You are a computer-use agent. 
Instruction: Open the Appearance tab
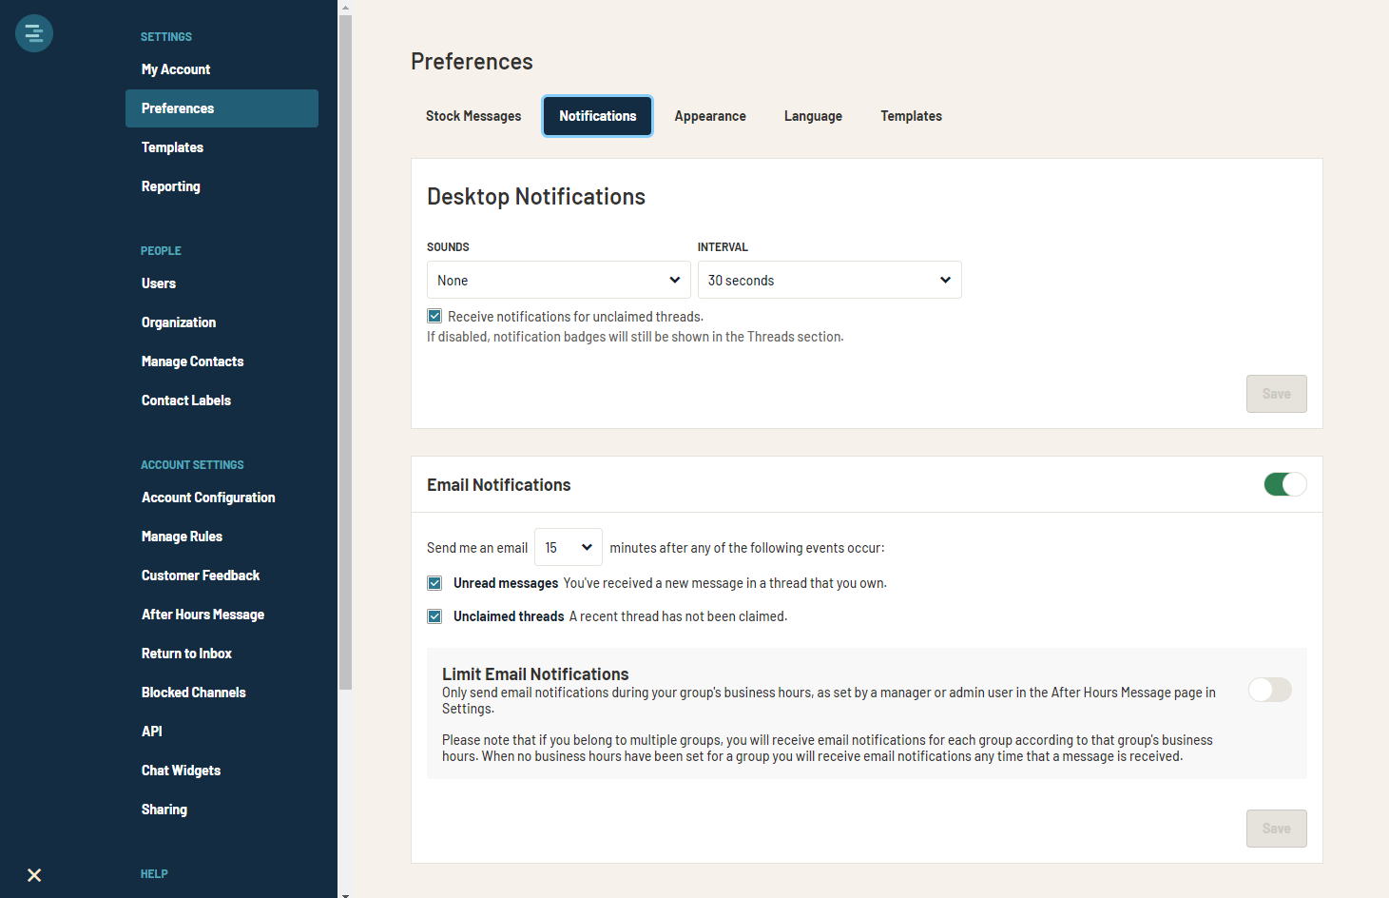point(710,116)
